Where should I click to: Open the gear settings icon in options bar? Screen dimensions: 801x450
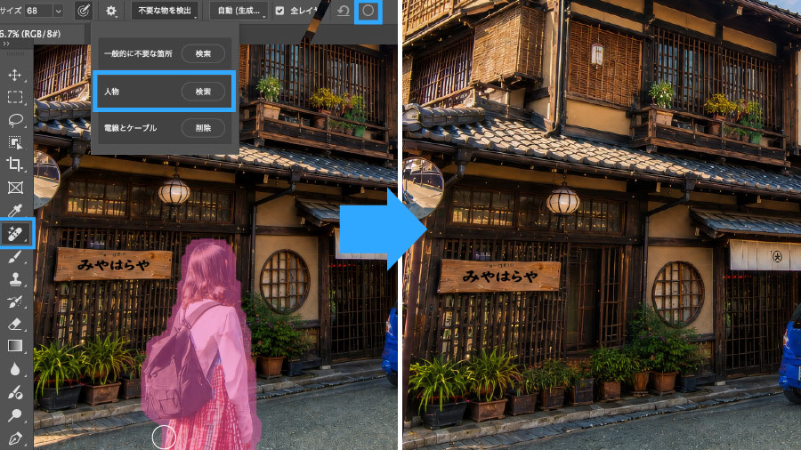111,11
